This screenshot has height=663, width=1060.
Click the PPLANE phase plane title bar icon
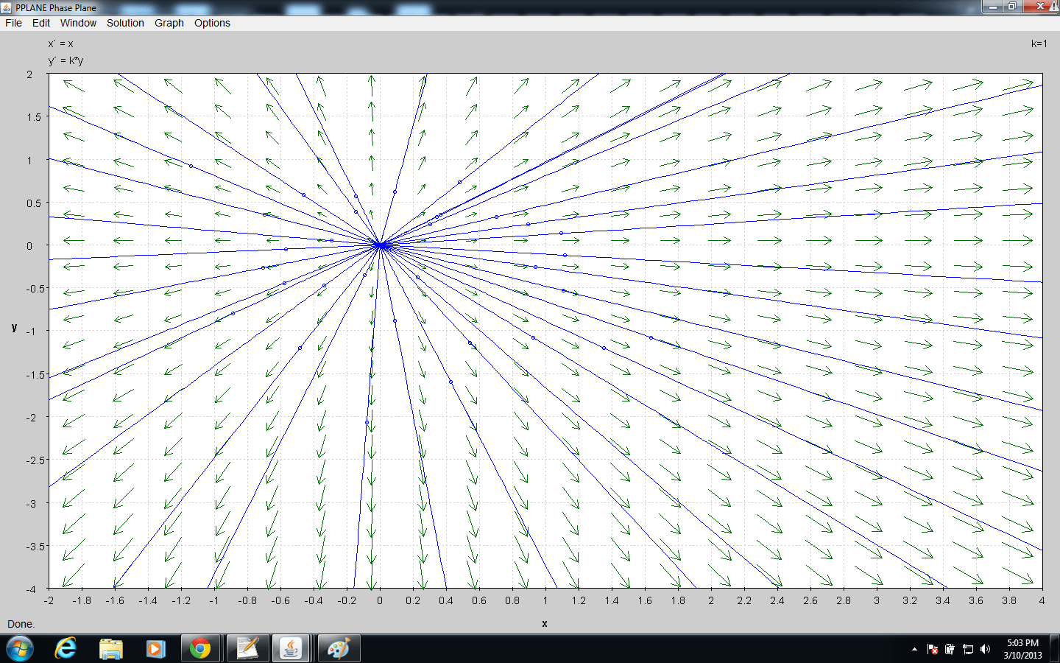(x=7, y=7)
